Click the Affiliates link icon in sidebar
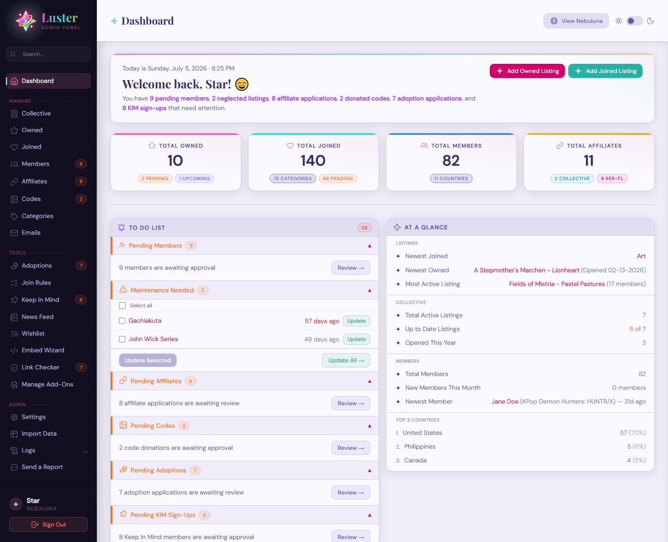This screenshot has height=542, width=668. pos(14,181)
